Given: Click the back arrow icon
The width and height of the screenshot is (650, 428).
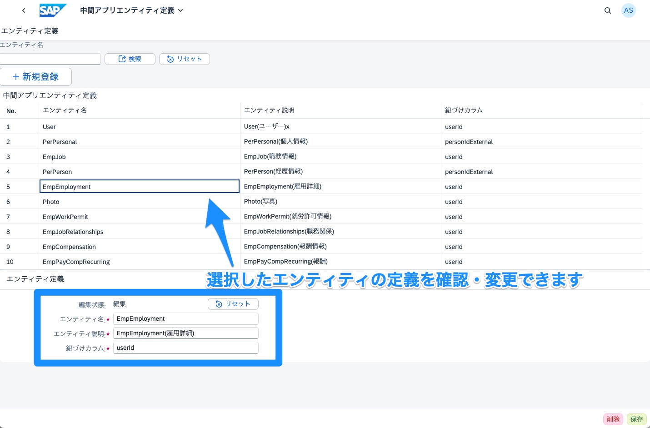Looking at the screenshot, I should 24,10.
